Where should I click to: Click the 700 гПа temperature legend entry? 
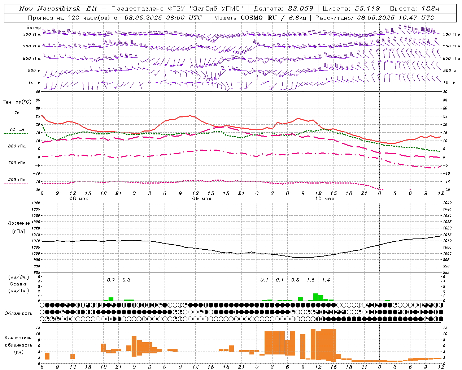17,163
